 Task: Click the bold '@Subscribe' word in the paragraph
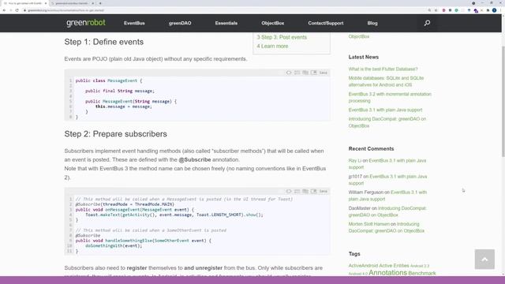click(x=195, y=159)
